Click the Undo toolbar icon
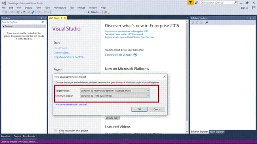 [39, 12]
